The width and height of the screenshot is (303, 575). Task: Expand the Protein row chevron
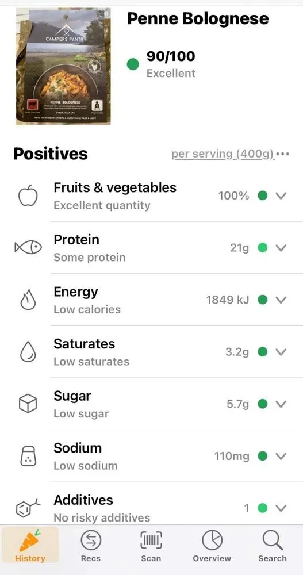[281, 248]
